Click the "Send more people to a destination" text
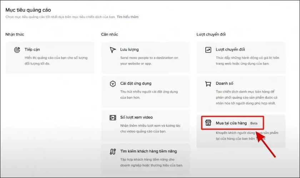The width and height of the screenshot is (300, 178). coord(149,61)
